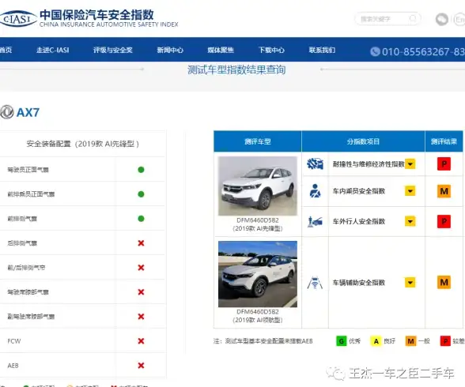The height and width of the screenshot is (387, 465).
Task: Open the 首页 nav item
Action: (6, 50)
